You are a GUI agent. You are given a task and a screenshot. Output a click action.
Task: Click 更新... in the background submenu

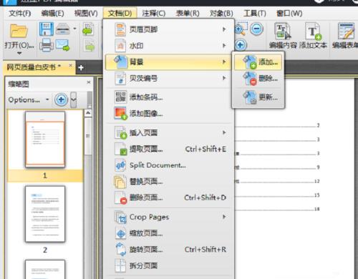[x=258, y=97]
